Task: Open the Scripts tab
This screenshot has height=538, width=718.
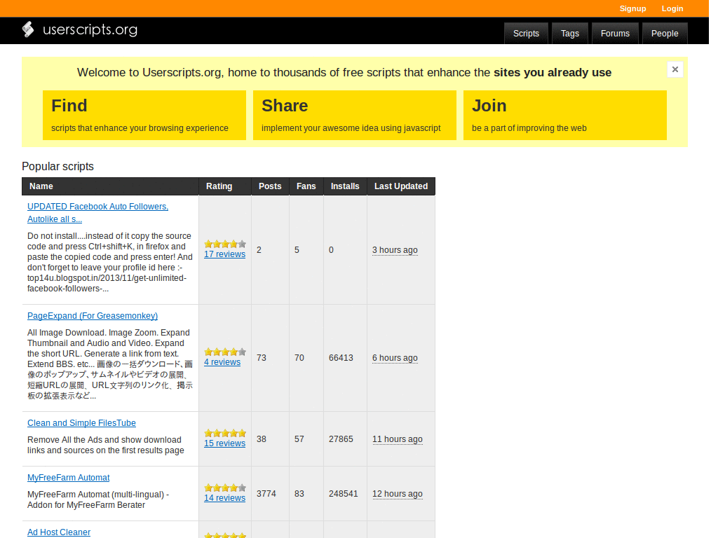Action: [526, 34]
